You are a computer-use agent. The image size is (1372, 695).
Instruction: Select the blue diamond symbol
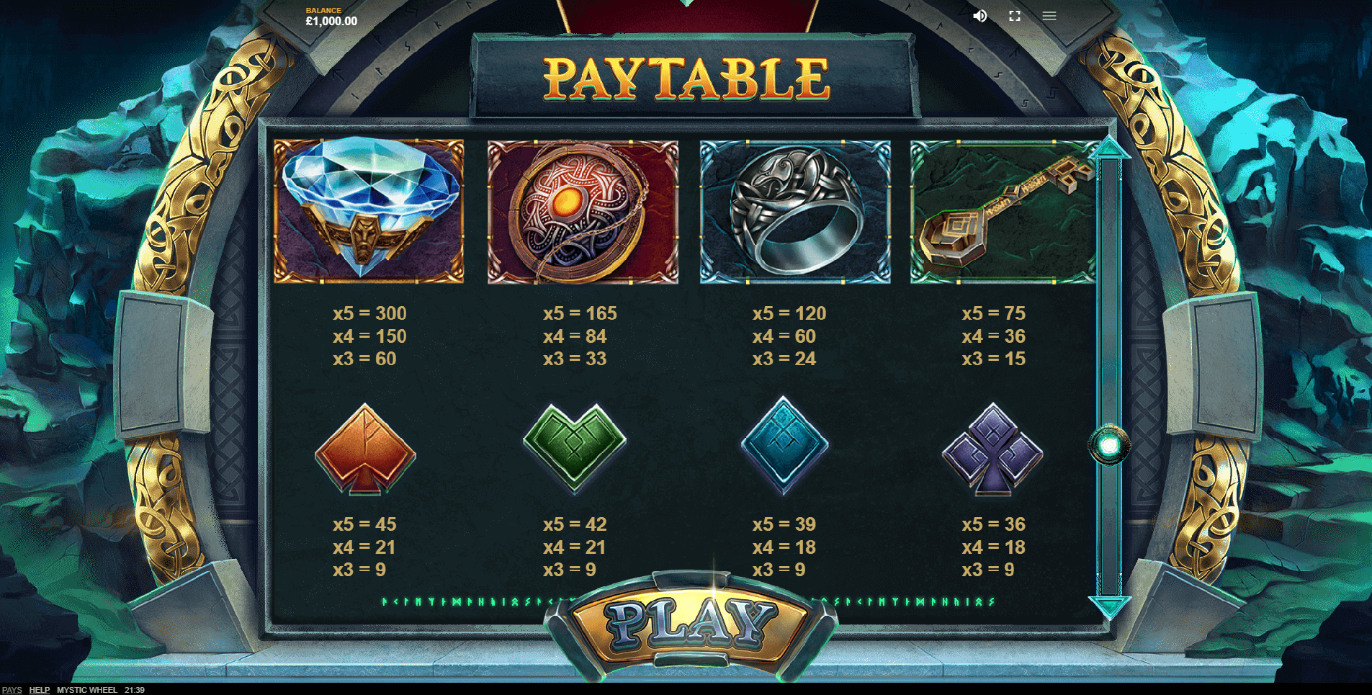[369, 211]
